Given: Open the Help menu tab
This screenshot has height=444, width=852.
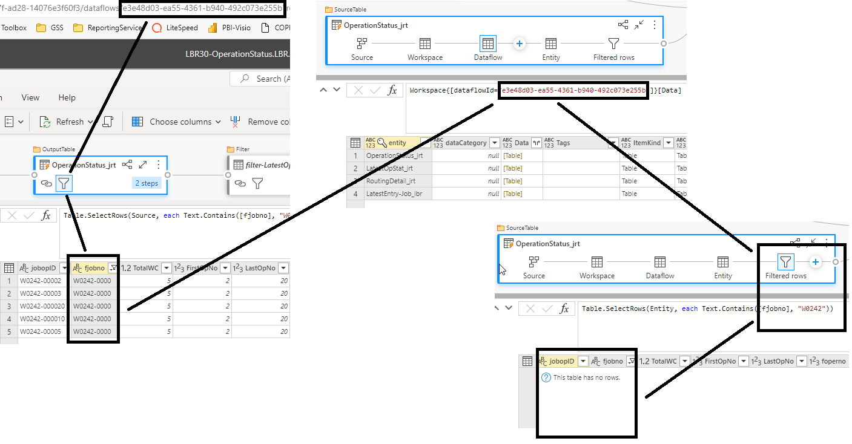Looking at the screenshot, I should click(x=67, y=97).
